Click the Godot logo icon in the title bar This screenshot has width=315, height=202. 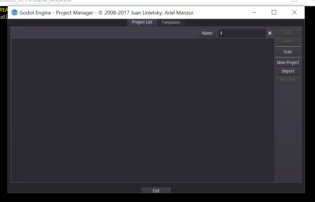tap(14, 12)
